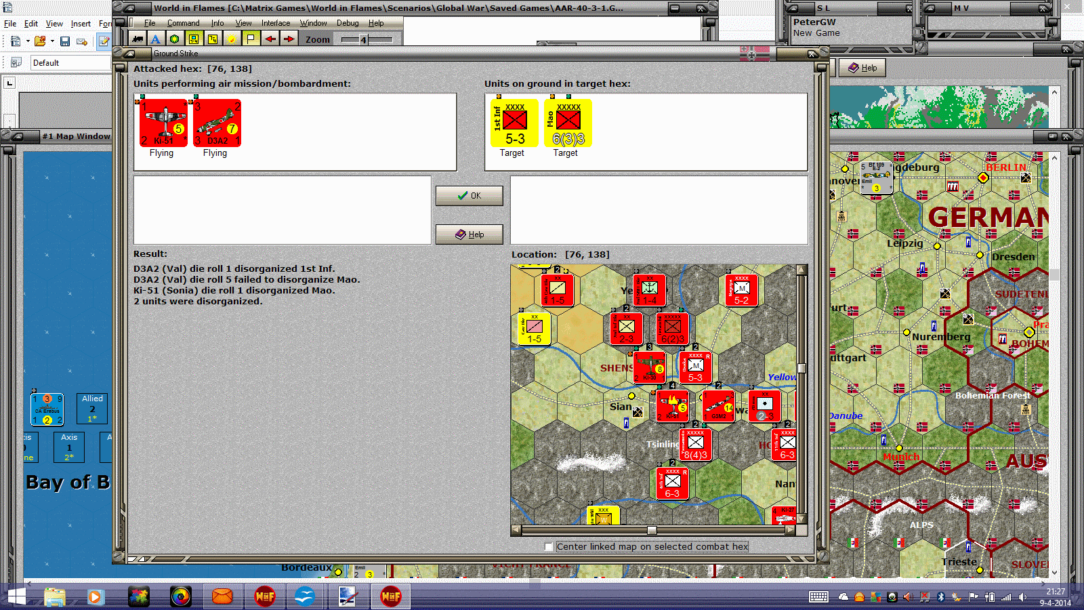Click the CA Erebus naval counter
This screenshot has width=1084, height=610.
click(47, 409)
